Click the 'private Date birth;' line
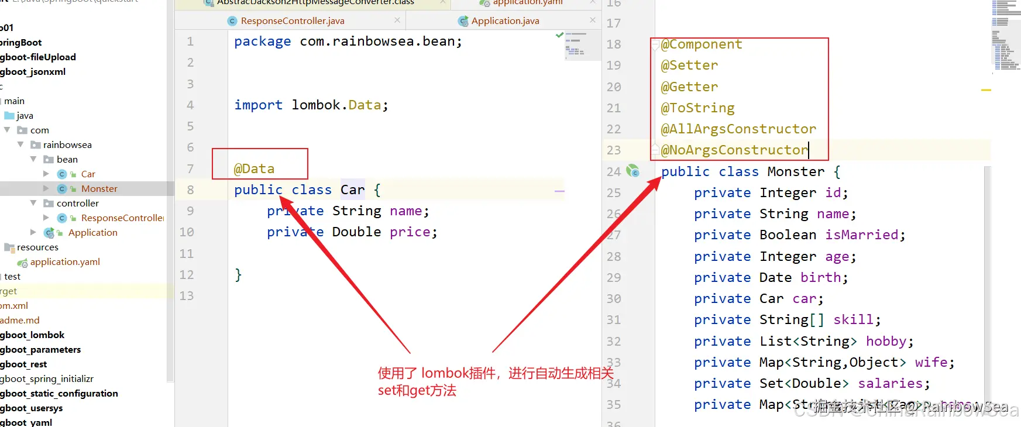Image resolution: width=1021 pixels, height=427 pixels. tap(771, 278)
